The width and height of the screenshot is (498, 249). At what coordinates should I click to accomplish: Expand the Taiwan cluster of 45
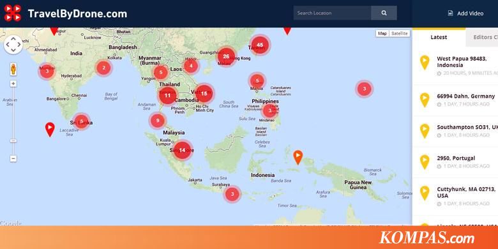click(x=260, y=45)
